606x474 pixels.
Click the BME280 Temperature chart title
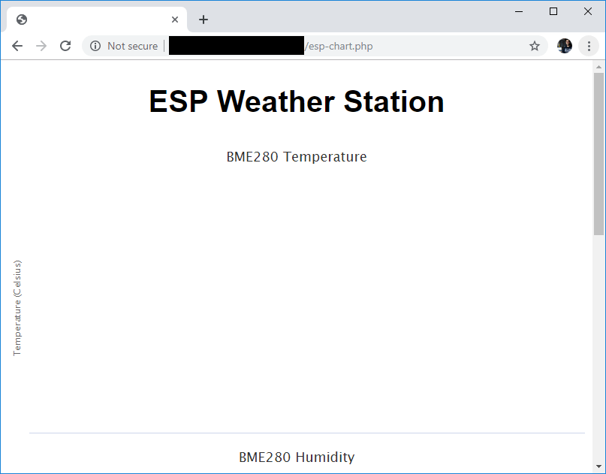tap(296, 157)
